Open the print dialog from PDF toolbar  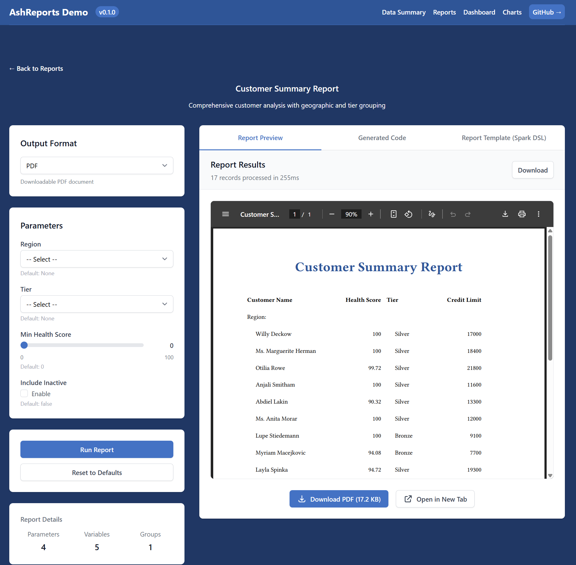click(522, 214)
